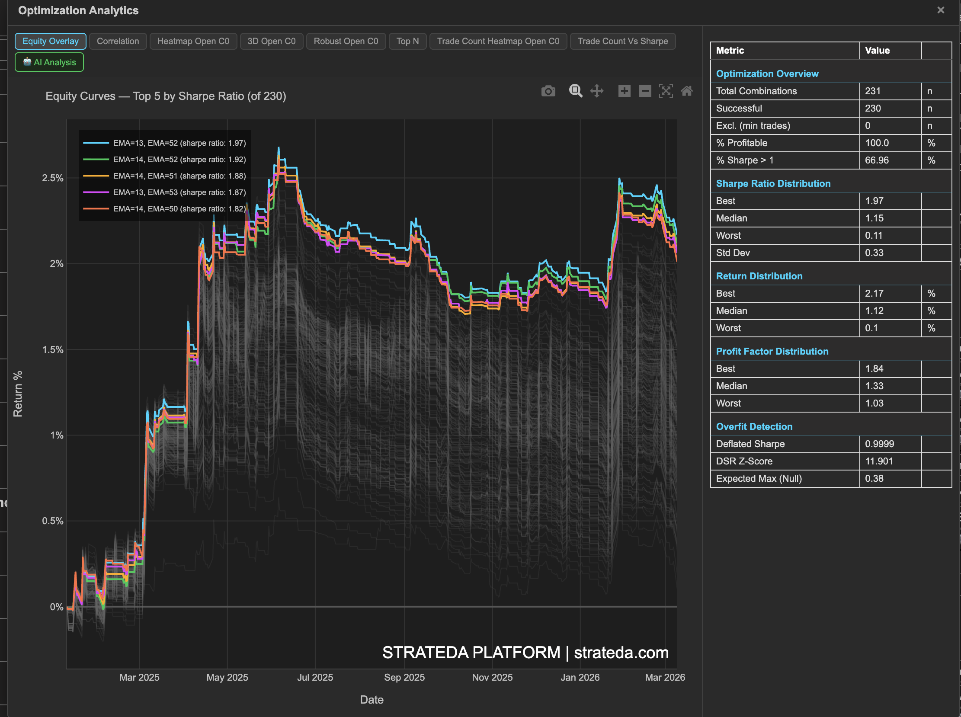Hide the EMA=13, EMA=52 curve via legend
The width and height of the screenshot is (961, 717).
179,143
